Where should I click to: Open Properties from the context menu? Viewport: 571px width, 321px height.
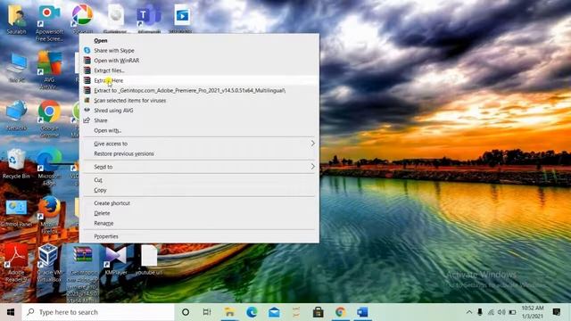(199, 236)
